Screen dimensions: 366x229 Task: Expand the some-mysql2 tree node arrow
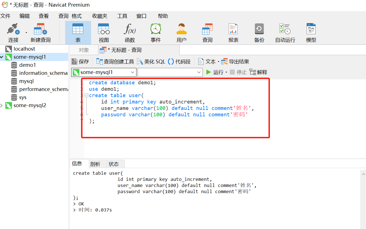[x=2, y=105]
